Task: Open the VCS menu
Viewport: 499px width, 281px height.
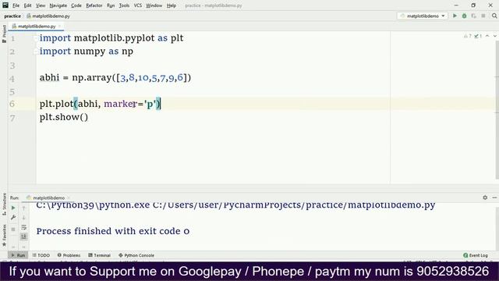Action: [x=138, y=5]
